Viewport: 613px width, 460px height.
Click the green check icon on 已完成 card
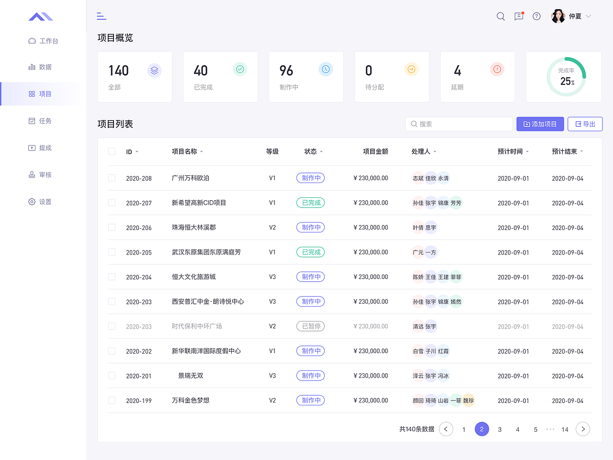click(240, 69)
